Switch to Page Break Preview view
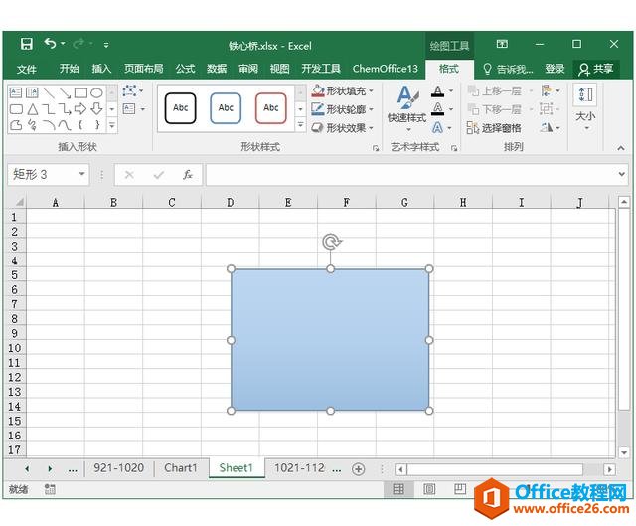636x526 pixels. tap(459, 488)
